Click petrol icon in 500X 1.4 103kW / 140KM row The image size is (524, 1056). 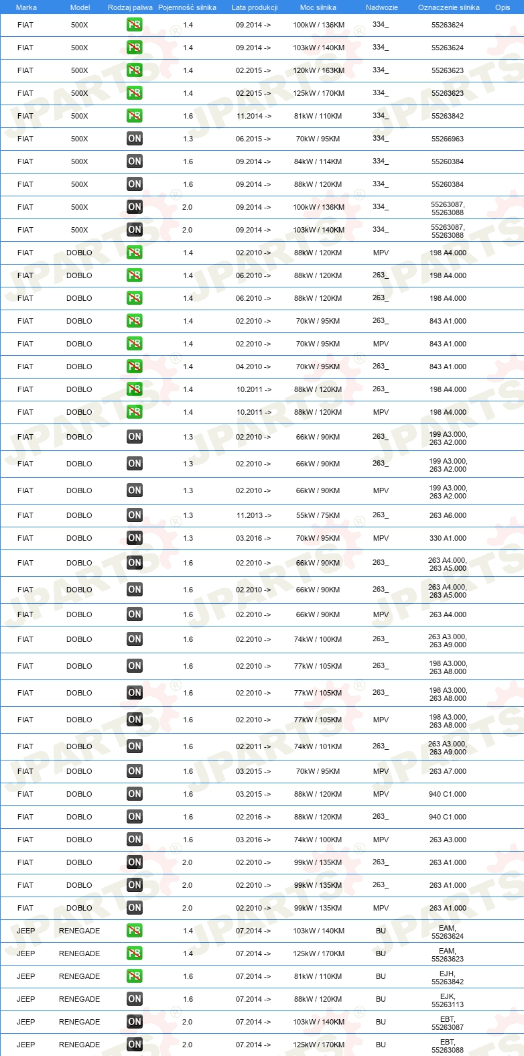[x=135, y=48]
